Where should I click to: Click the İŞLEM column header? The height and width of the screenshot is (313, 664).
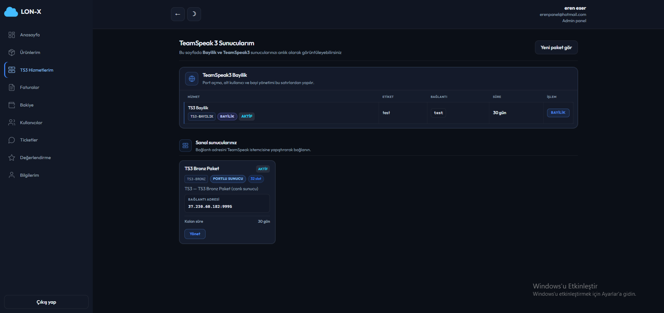point(552,97)
